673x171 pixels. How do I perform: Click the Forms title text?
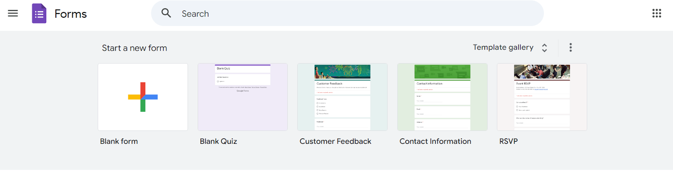[x=71, y=14]
